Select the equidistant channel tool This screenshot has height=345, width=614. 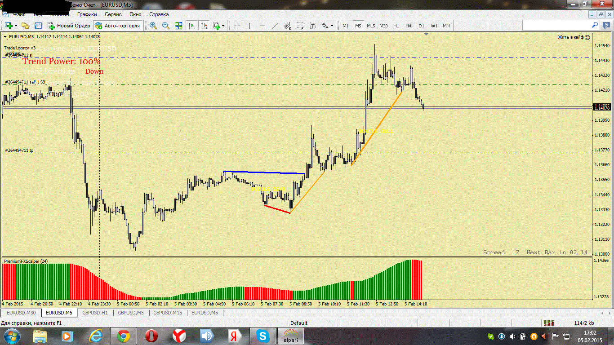288,26
